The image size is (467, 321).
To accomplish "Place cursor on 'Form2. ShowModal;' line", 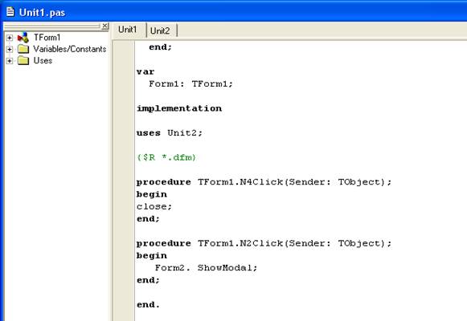I will point(206,268).
